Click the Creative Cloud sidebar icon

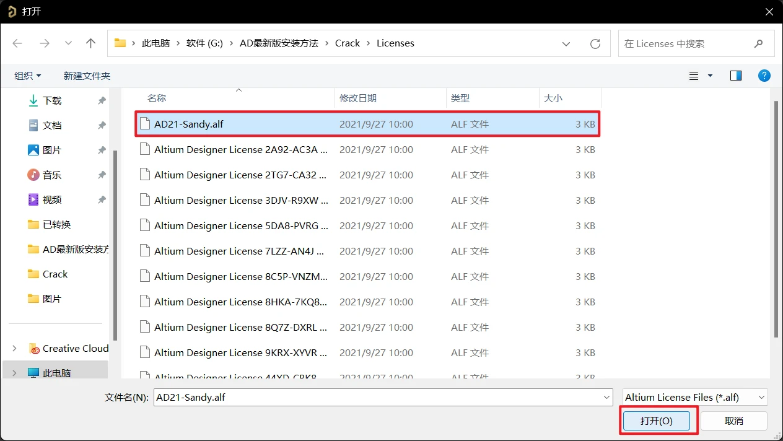pos(34,349)
